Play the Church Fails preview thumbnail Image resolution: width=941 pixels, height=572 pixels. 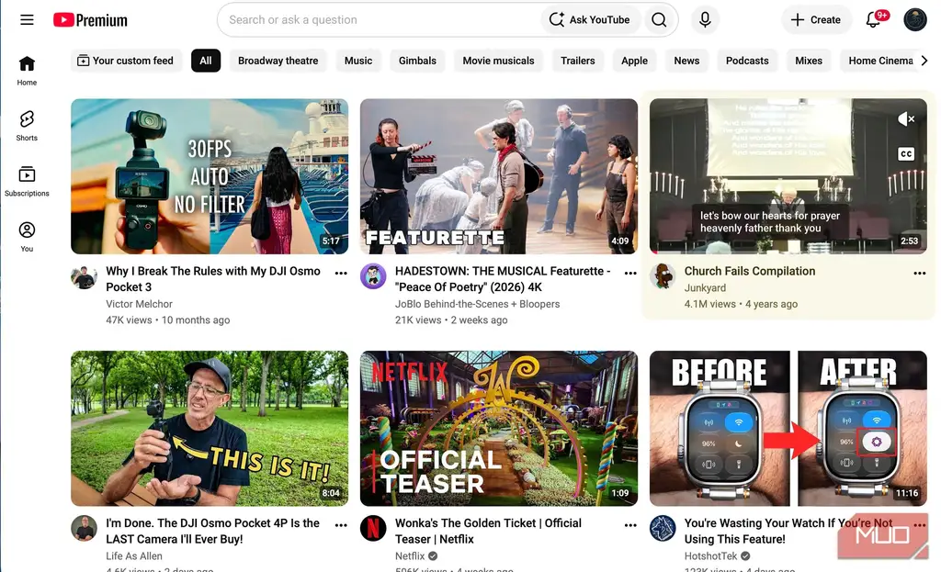788,176
